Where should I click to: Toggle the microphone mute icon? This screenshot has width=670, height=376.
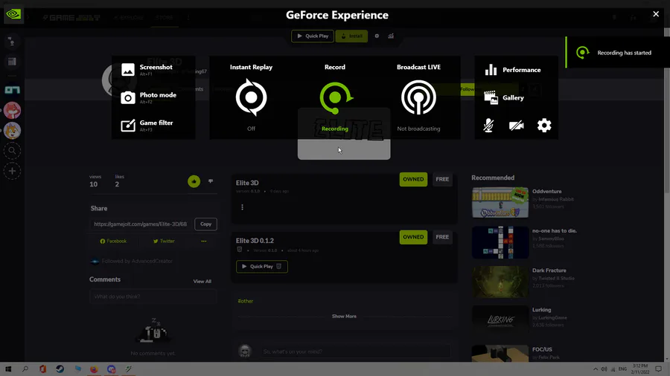[488, 126]
